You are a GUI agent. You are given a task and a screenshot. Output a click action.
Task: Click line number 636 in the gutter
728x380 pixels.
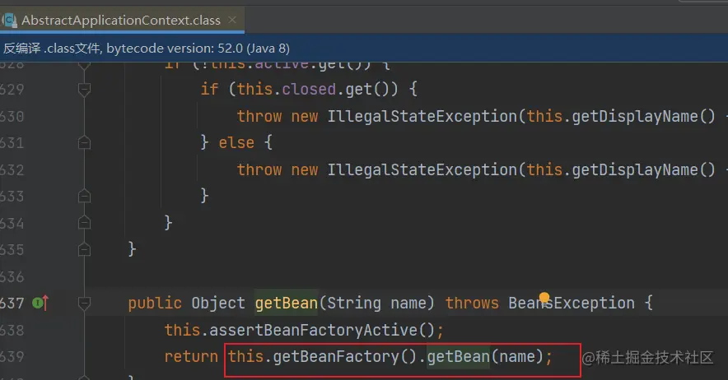pyautogui.click(x=12, y=277)
